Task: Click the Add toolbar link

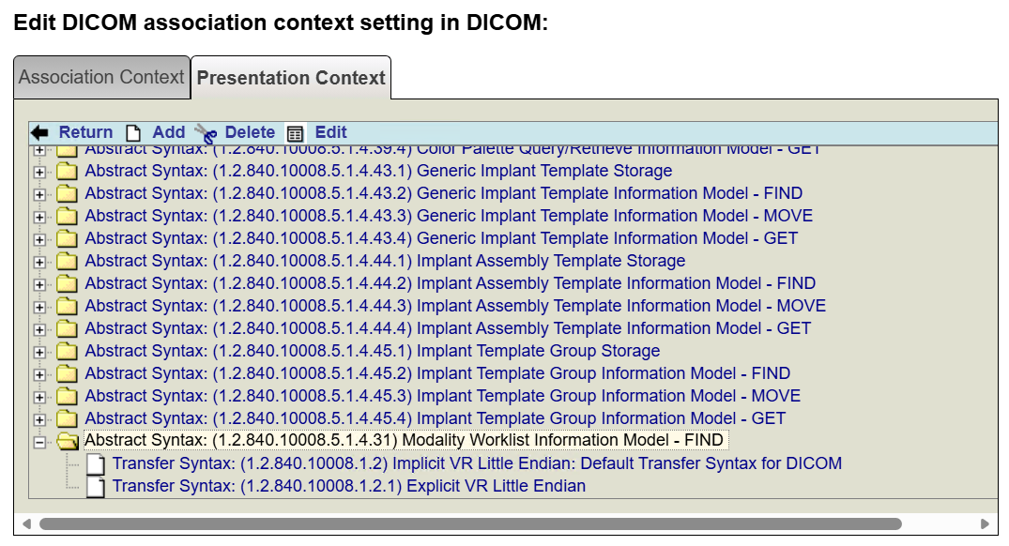Action: tap(169, 132)
